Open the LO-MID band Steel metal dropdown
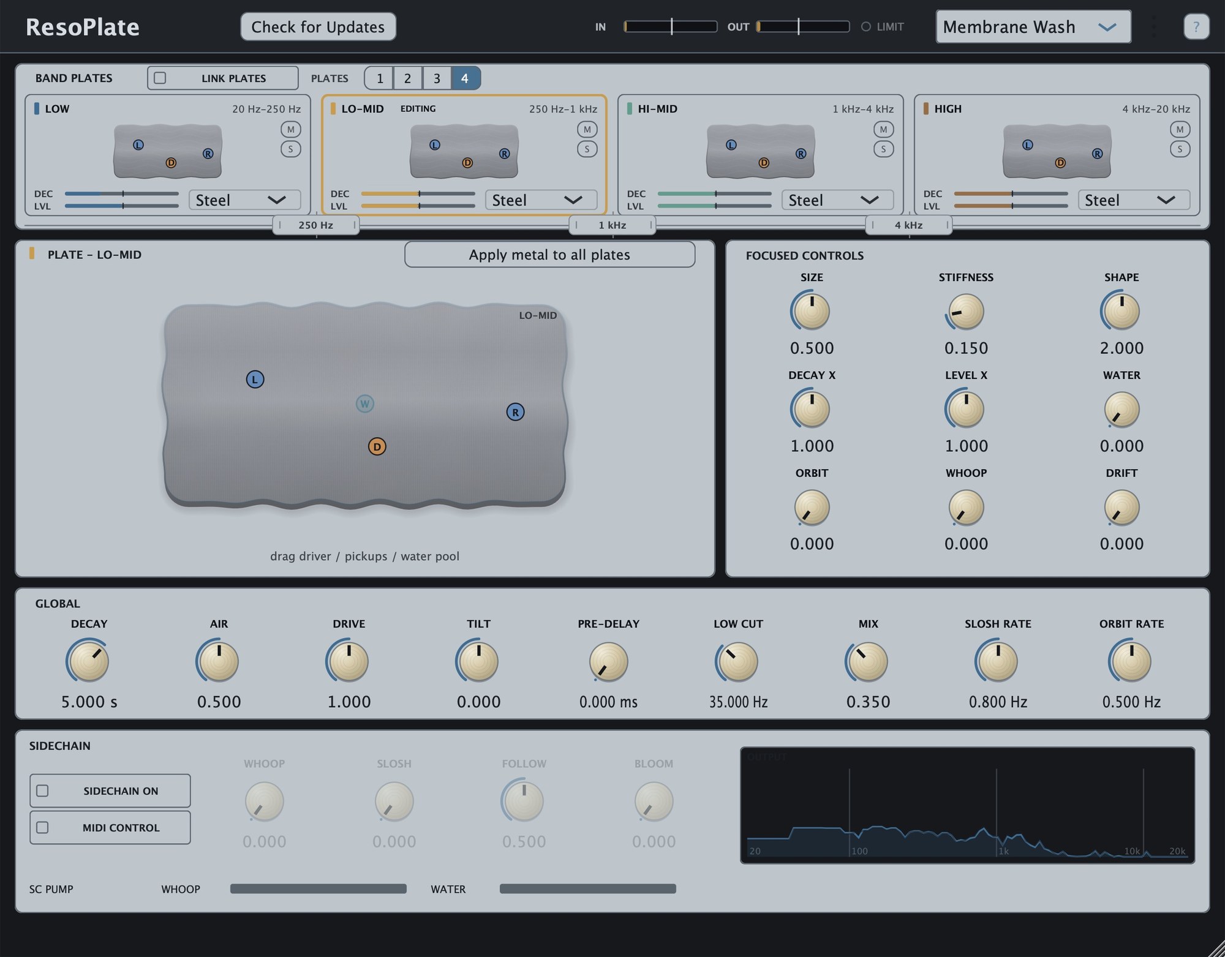Viewport: 1225px width, 957px height. (x=541, y=200)
